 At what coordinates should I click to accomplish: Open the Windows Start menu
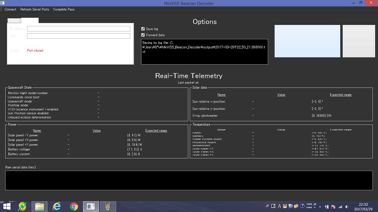pos(7,206)
